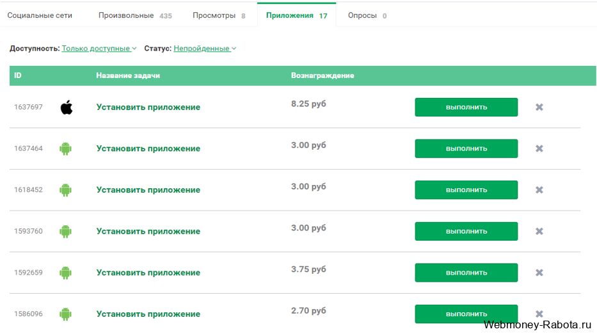Click the Вознаграждение column header
Screen dimensions: 597x336
pos(322,76)
